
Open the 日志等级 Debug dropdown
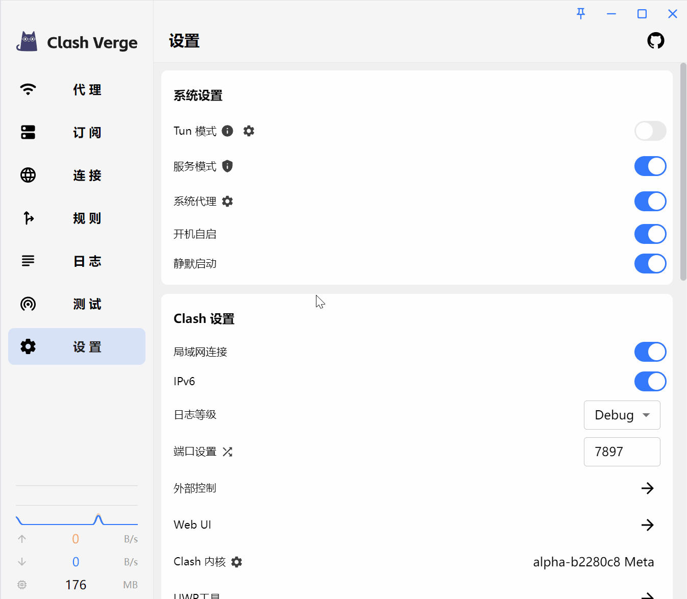tap(622, 415)
